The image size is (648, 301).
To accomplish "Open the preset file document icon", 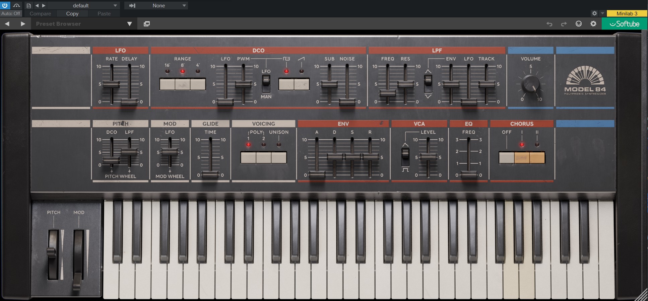I will [29, 6].
